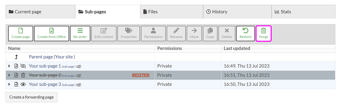Click the Copy toolbar icon
Screen dimensions: 341x111
210,31
